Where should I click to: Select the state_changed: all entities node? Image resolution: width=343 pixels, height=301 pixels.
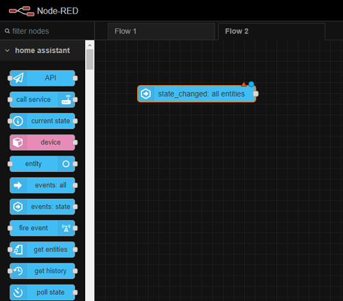pyautogui.click(x=196, y=94)
